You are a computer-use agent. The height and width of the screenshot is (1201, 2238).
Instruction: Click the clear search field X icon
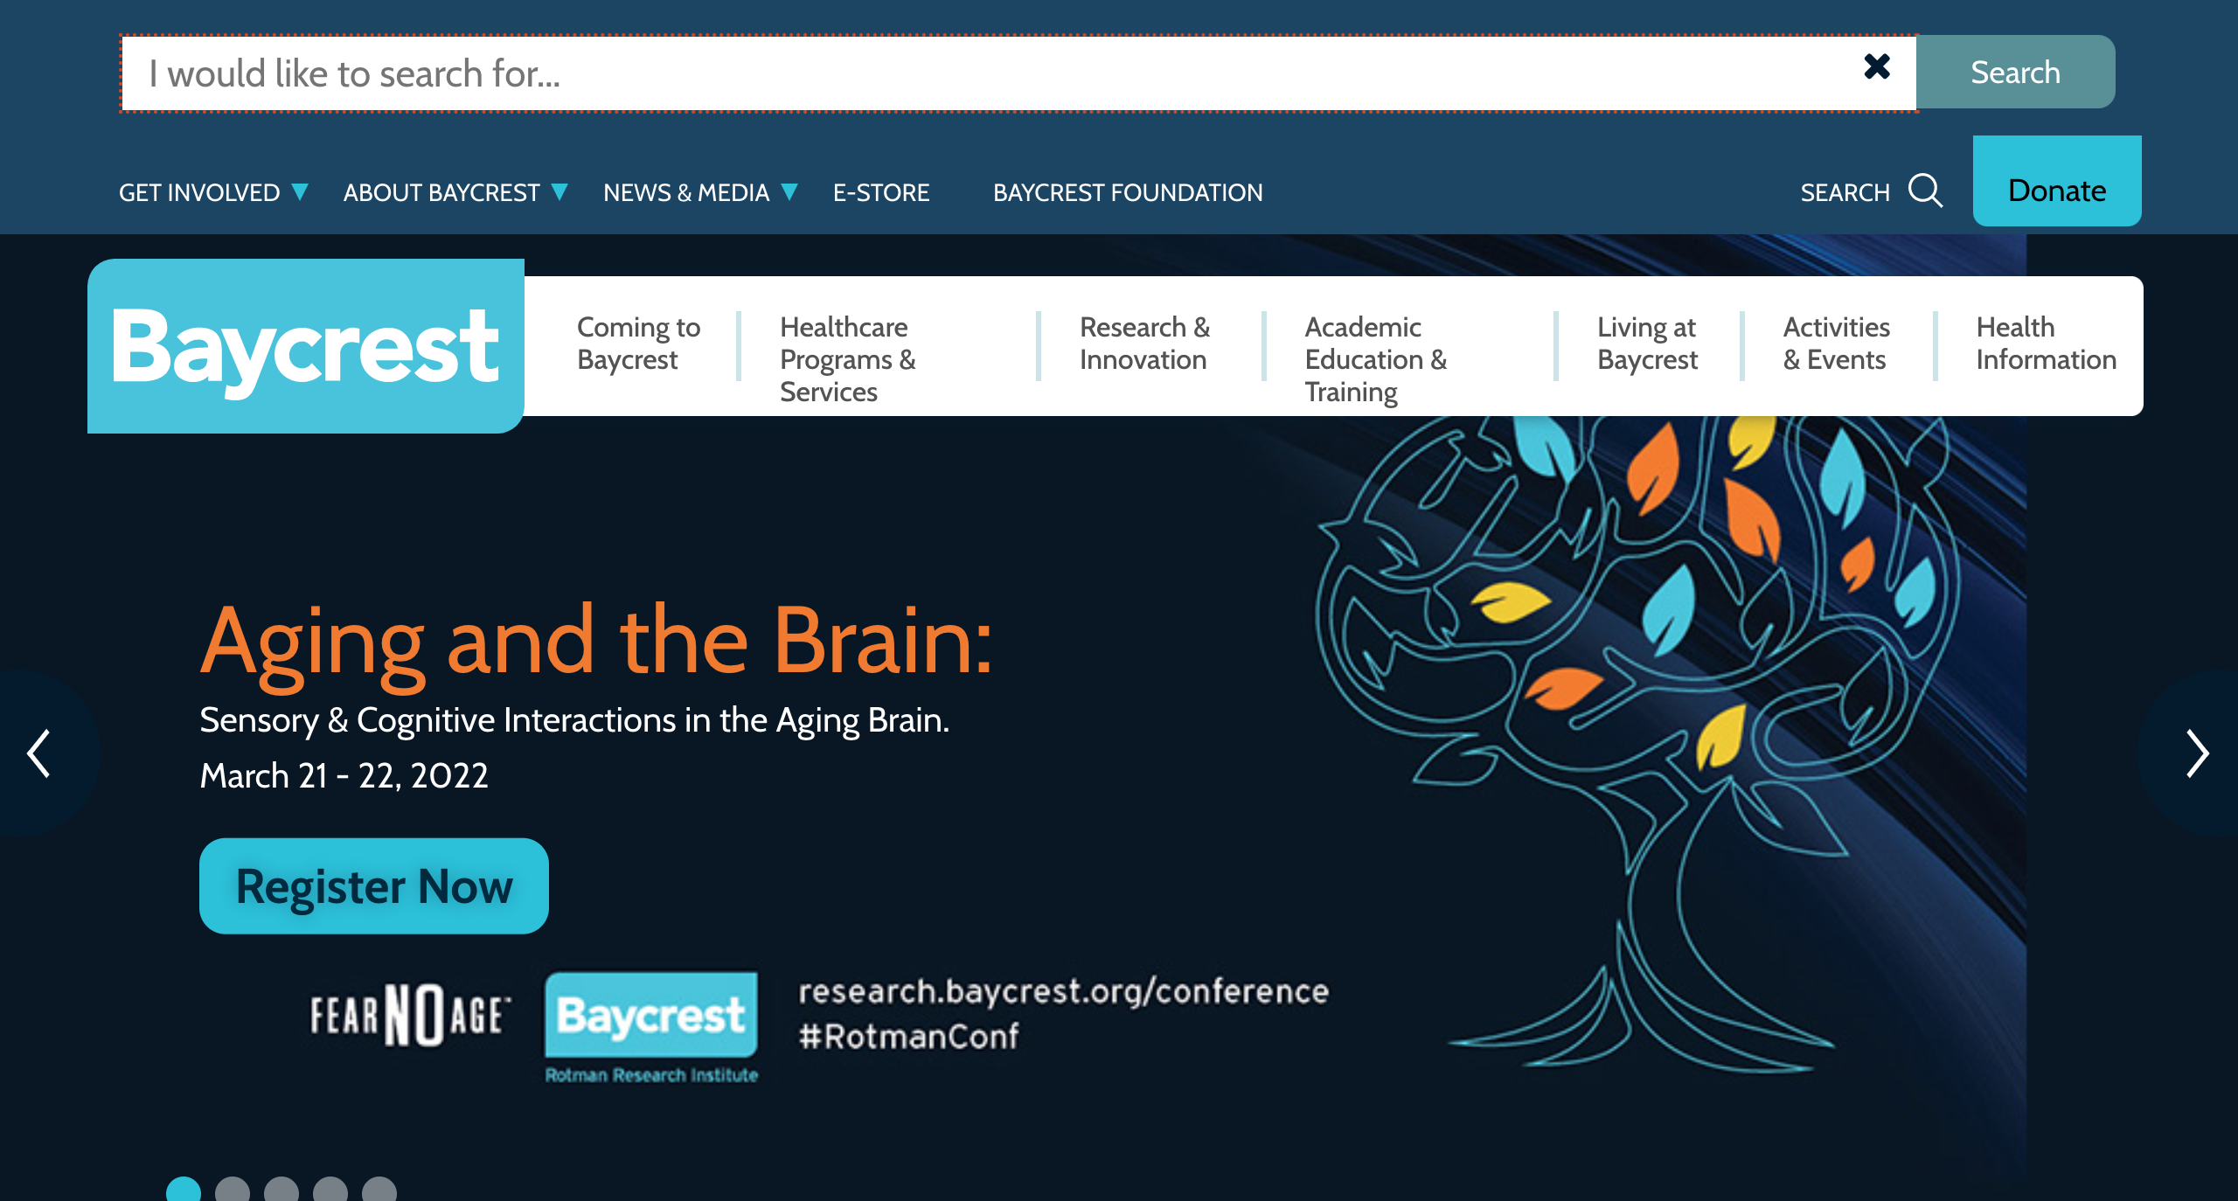(x=1873, y=68)
